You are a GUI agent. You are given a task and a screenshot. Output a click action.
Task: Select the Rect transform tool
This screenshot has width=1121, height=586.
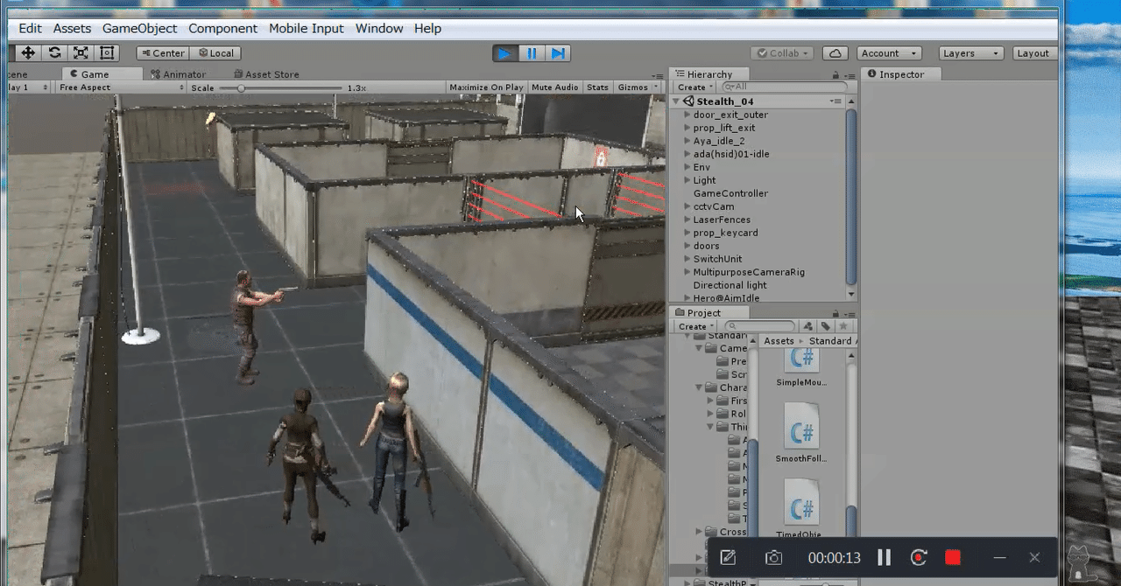tap(107, 52)
